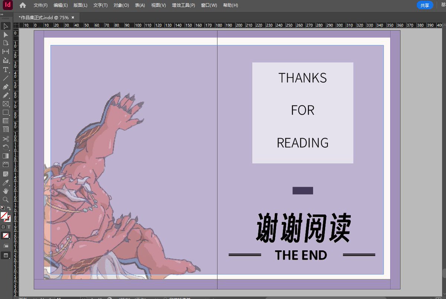
Task: Collapse the tools panel with double arrows
Action: 2,14
